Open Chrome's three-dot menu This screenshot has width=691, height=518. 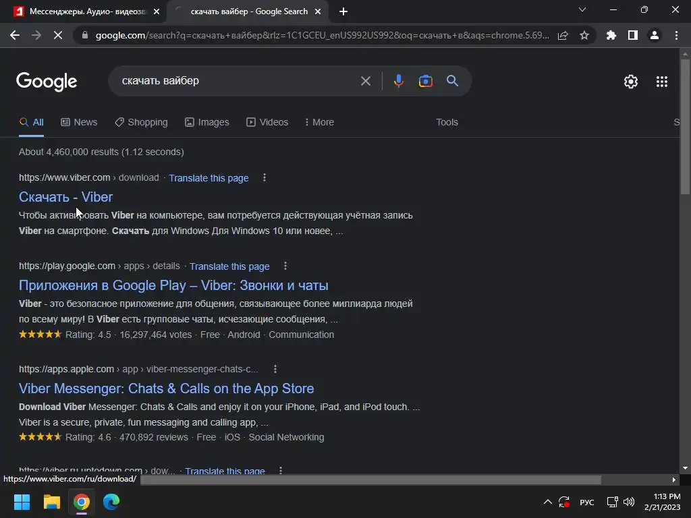(676, 35)
